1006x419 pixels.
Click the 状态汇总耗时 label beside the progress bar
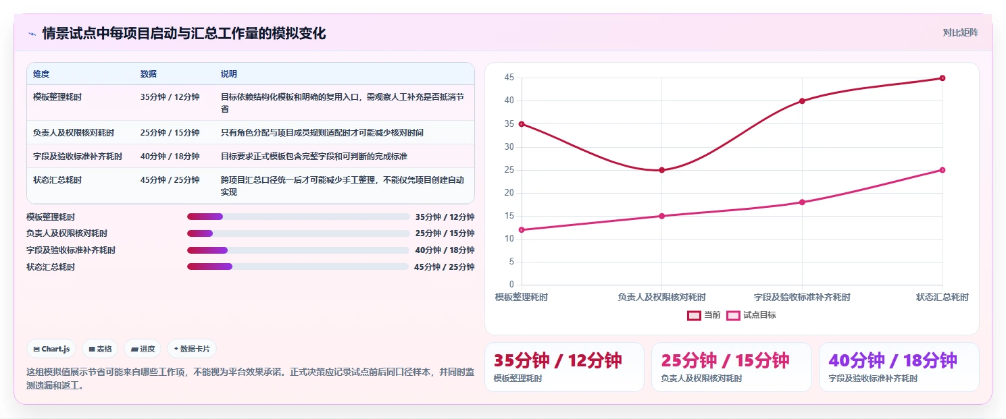pos(51,267)
